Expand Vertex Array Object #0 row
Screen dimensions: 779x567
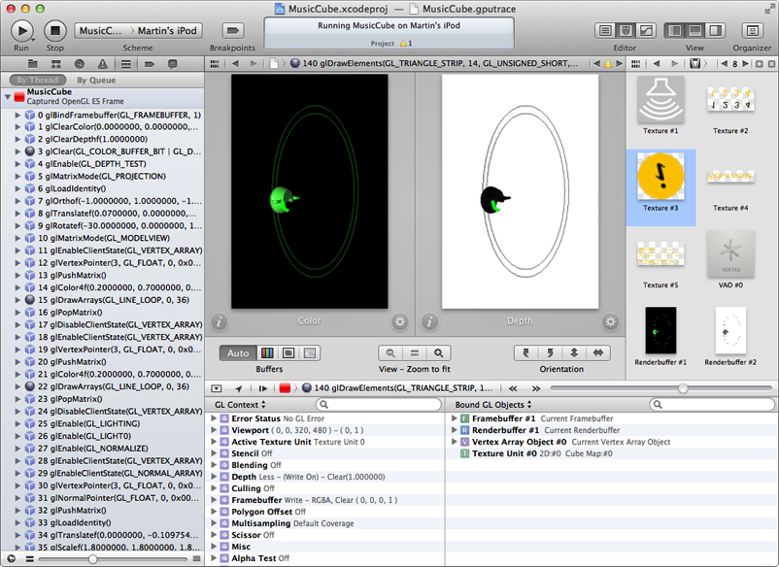[454, 442]
